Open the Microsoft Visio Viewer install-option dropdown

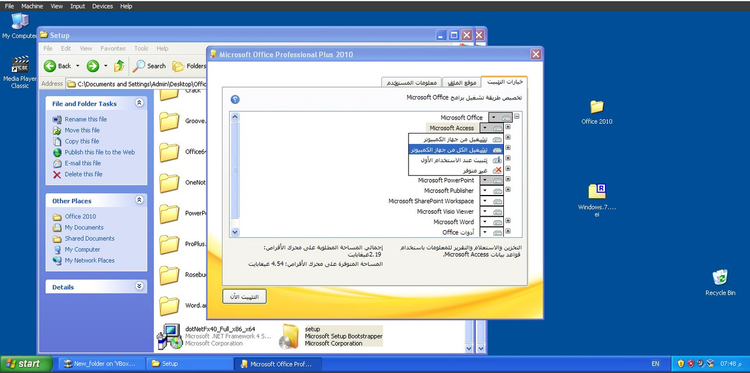pos(491,212)
